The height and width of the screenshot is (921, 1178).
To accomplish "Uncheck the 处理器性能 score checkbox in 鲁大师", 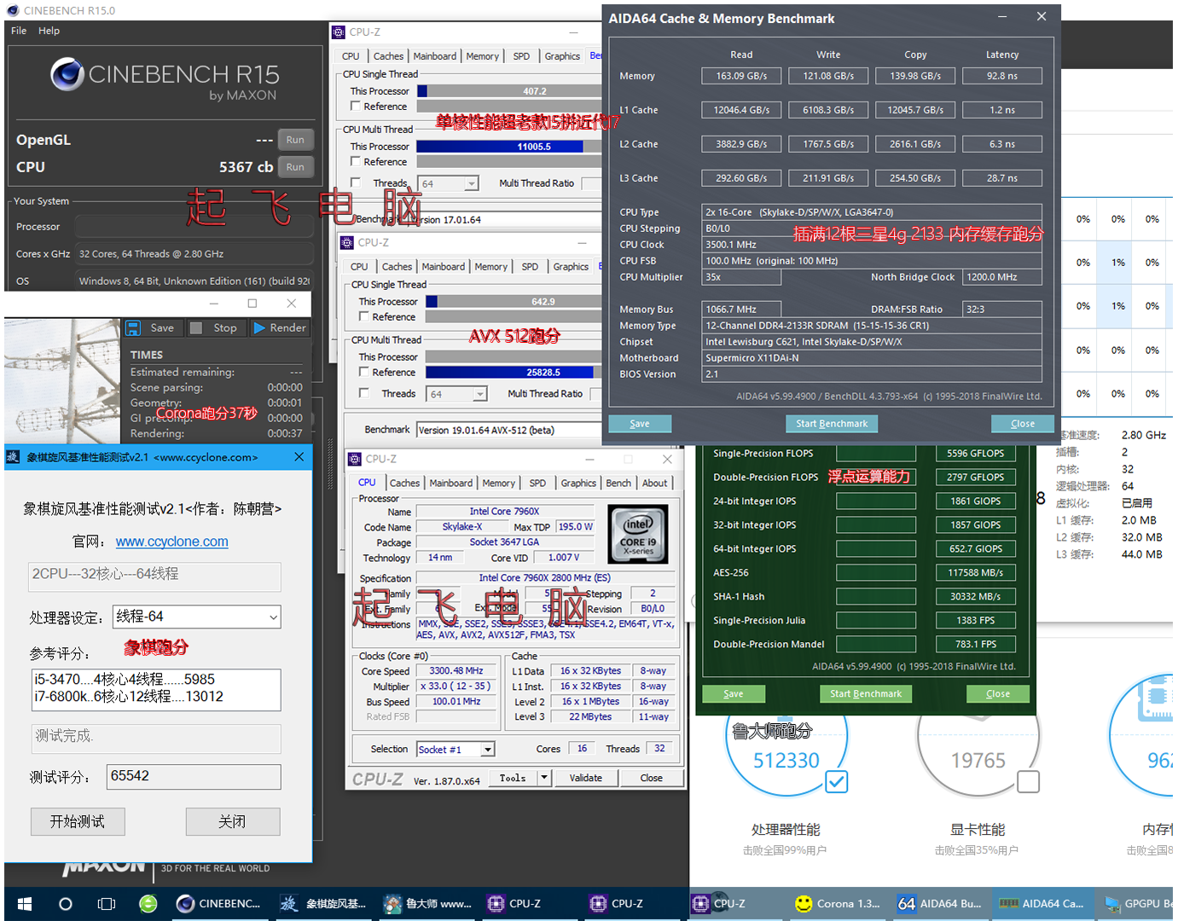I will (837, 781).
